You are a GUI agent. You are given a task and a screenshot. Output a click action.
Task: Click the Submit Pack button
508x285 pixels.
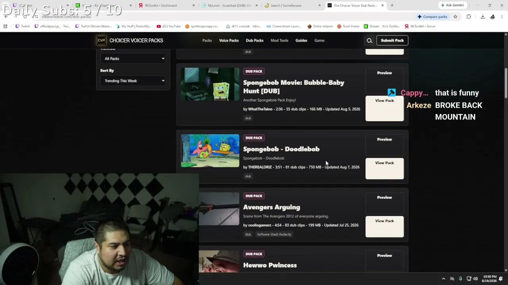point(392,40)
